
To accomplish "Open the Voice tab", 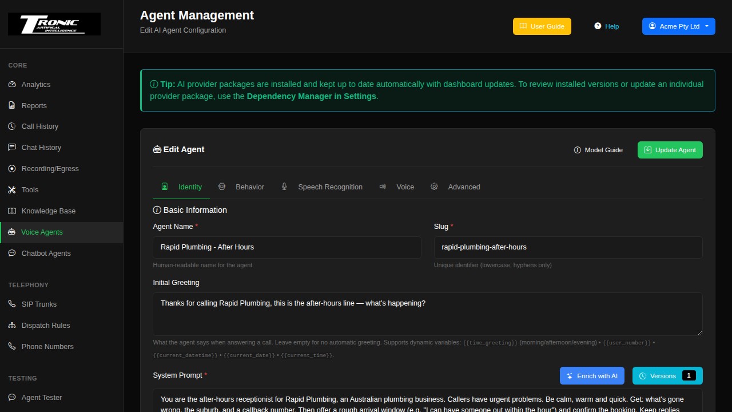I will (x=397, y=187).
